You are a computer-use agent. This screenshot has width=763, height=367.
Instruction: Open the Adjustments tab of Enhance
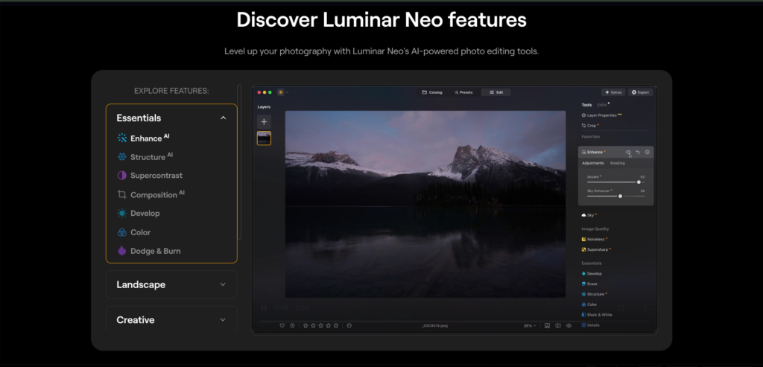click(593, 163)
